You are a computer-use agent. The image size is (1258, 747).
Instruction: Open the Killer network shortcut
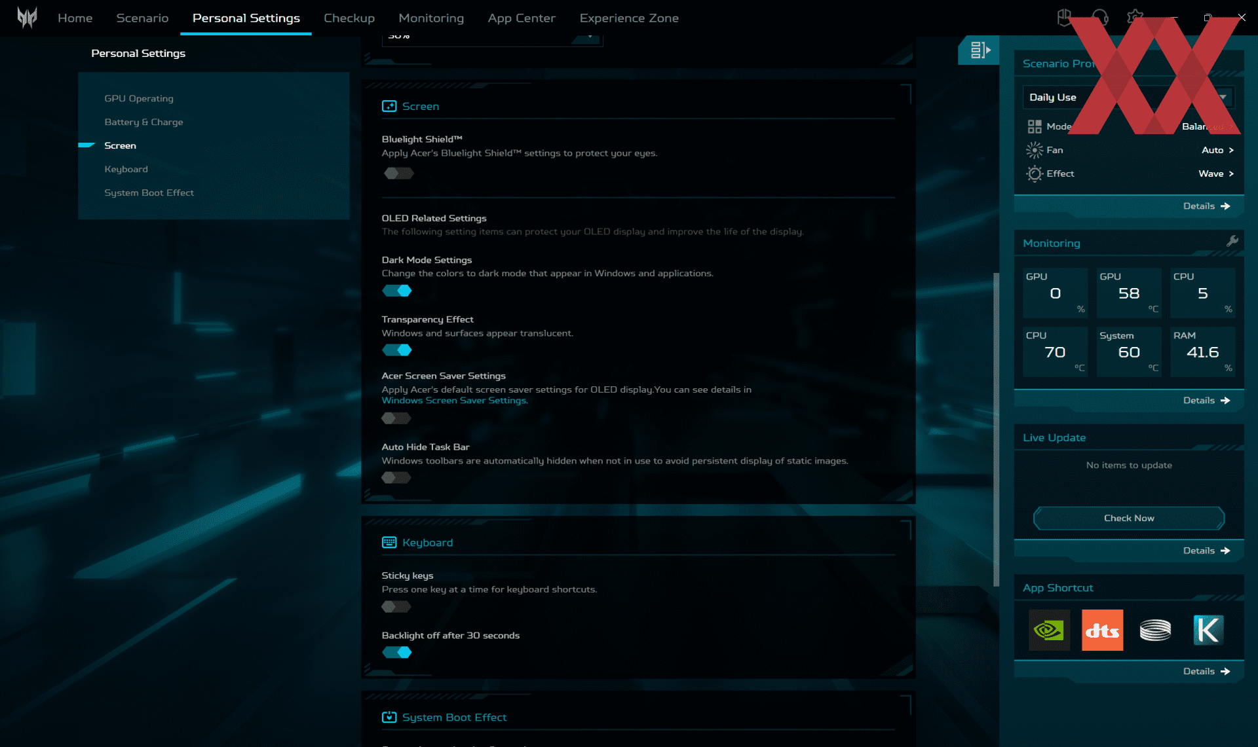pos(1208,630)
